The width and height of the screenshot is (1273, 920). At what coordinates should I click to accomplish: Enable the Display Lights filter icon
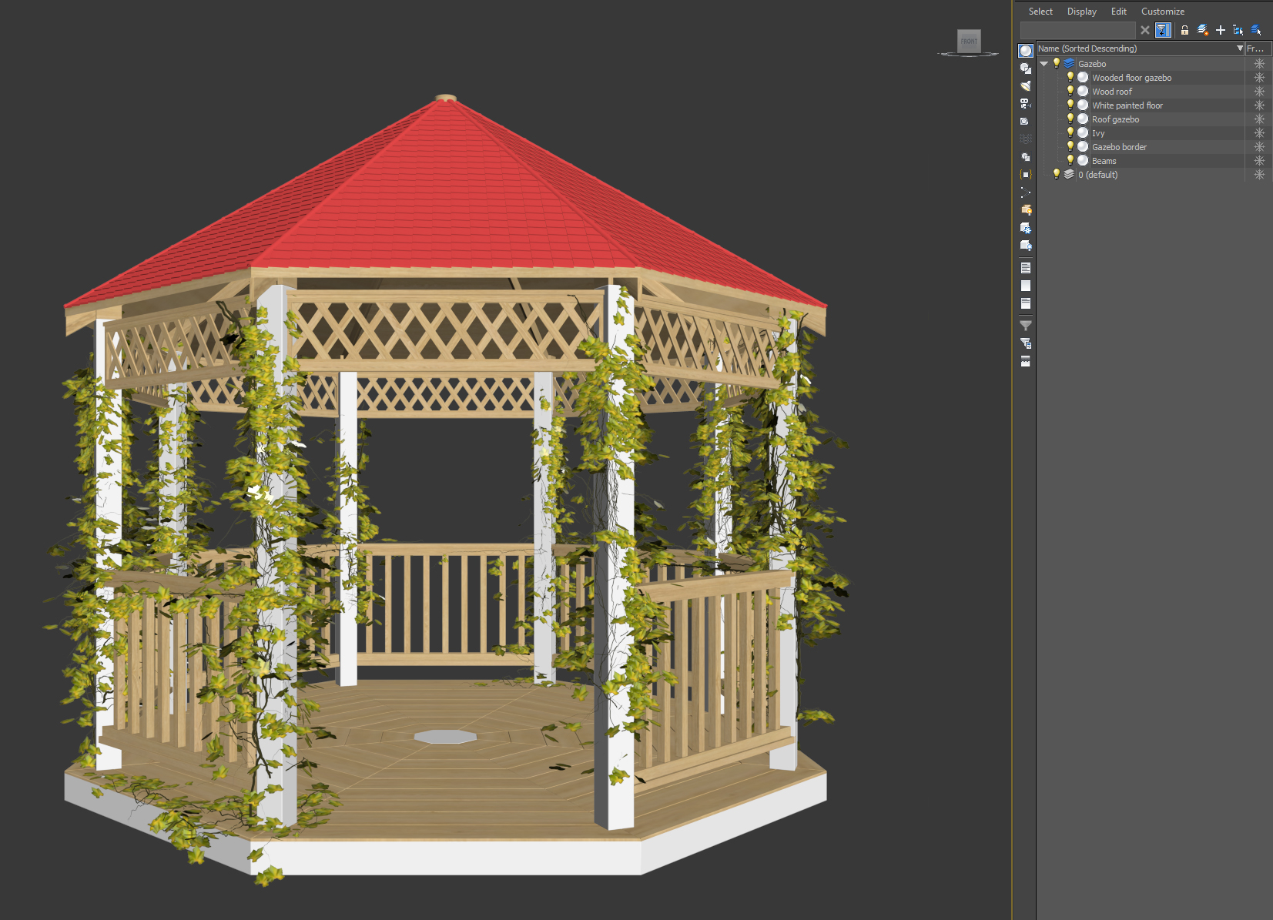1026,86
